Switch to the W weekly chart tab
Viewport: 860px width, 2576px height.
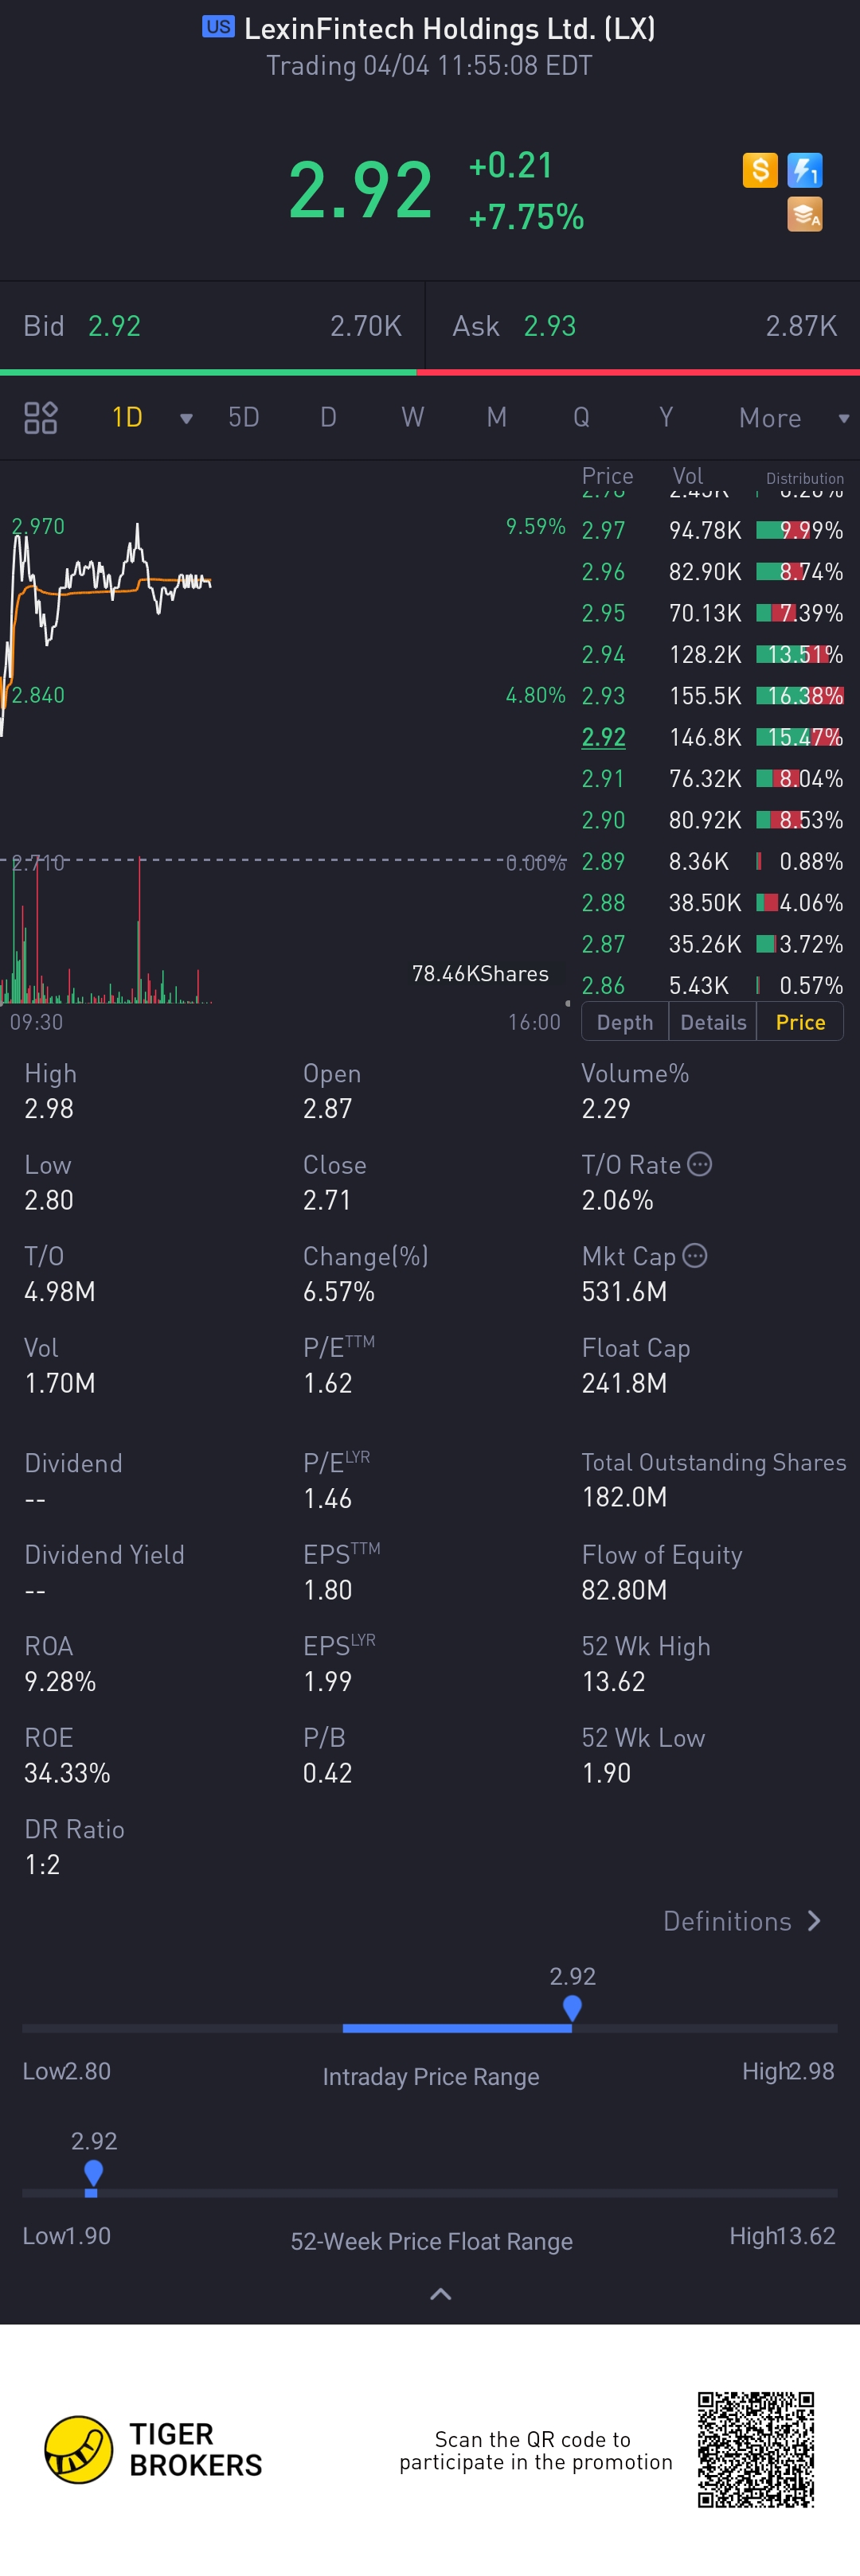click(412, 417)
